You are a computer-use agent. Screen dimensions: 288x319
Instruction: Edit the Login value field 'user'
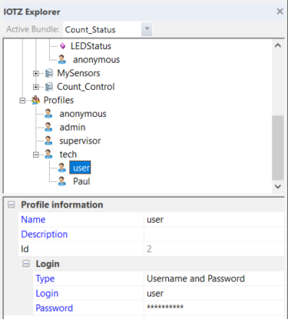[x=214, y=294]
